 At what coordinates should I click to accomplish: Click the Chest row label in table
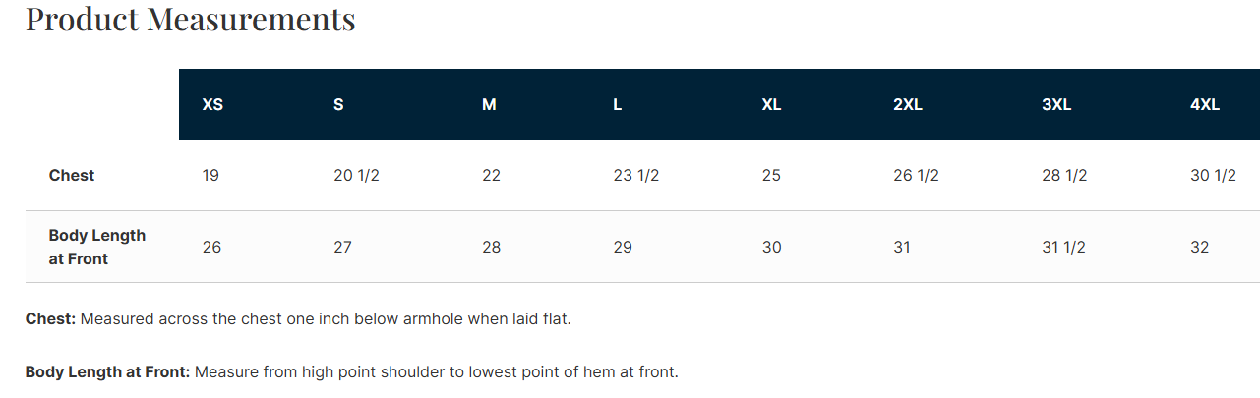(72, 175)
